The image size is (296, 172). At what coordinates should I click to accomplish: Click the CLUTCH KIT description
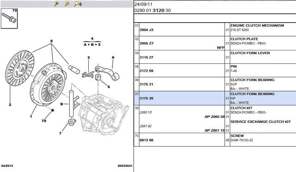pos(241,108)
